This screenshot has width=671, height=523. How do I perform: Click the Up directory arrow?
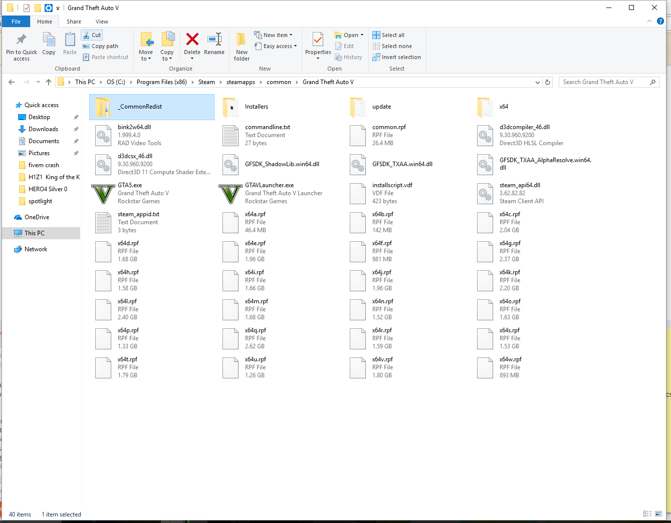pos(49,82)
